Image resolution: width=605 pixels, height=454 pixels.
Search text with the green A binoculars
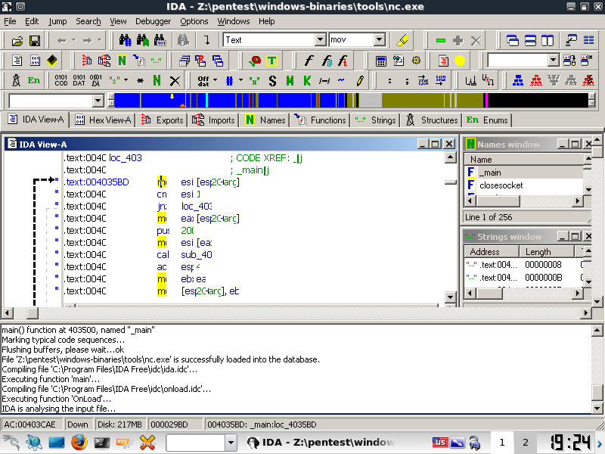click(x=142, y=40)
